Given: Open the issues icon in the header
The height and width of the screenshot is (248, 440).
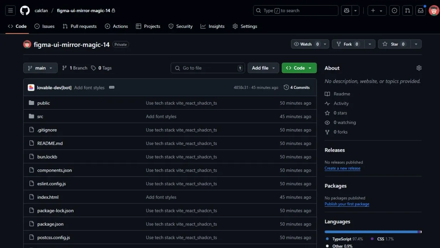Looking at the screenshot, I should click(x=394, y=11).
